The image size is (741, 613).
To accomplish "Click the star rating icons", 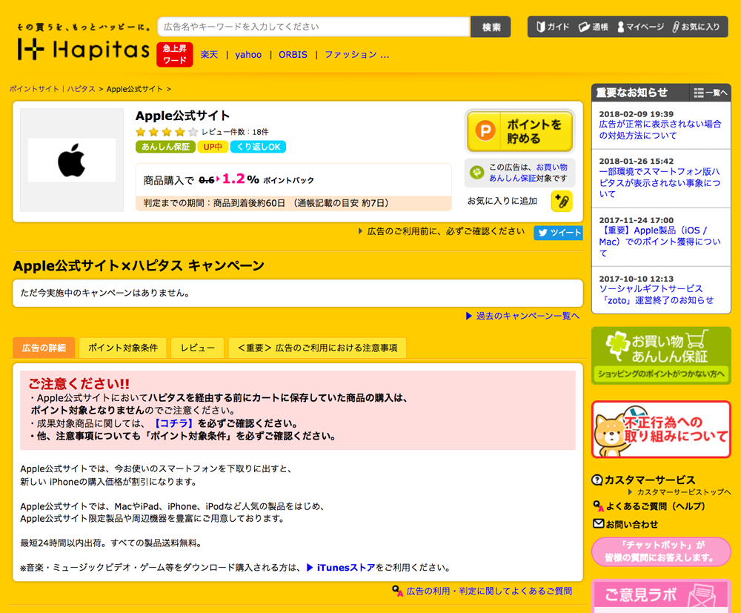I will pyautogui.click(x=166, y=132).
